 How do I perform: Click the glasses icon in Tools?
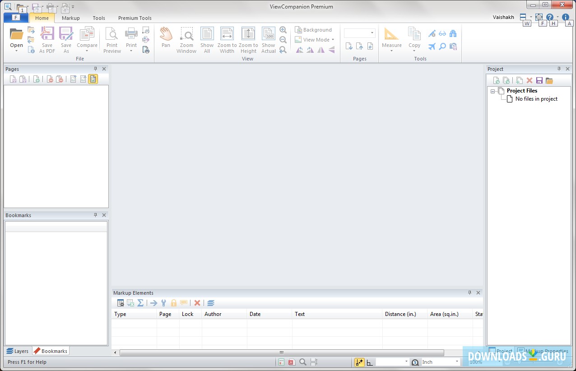click(442, 34)
